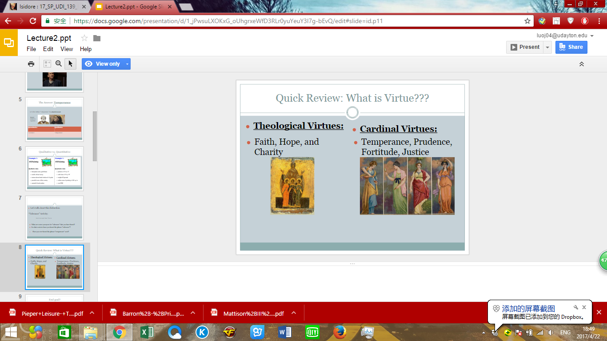Open Excel from the taskbar
The height and width of the screenshot is (341, 607).
pos(147,332)
